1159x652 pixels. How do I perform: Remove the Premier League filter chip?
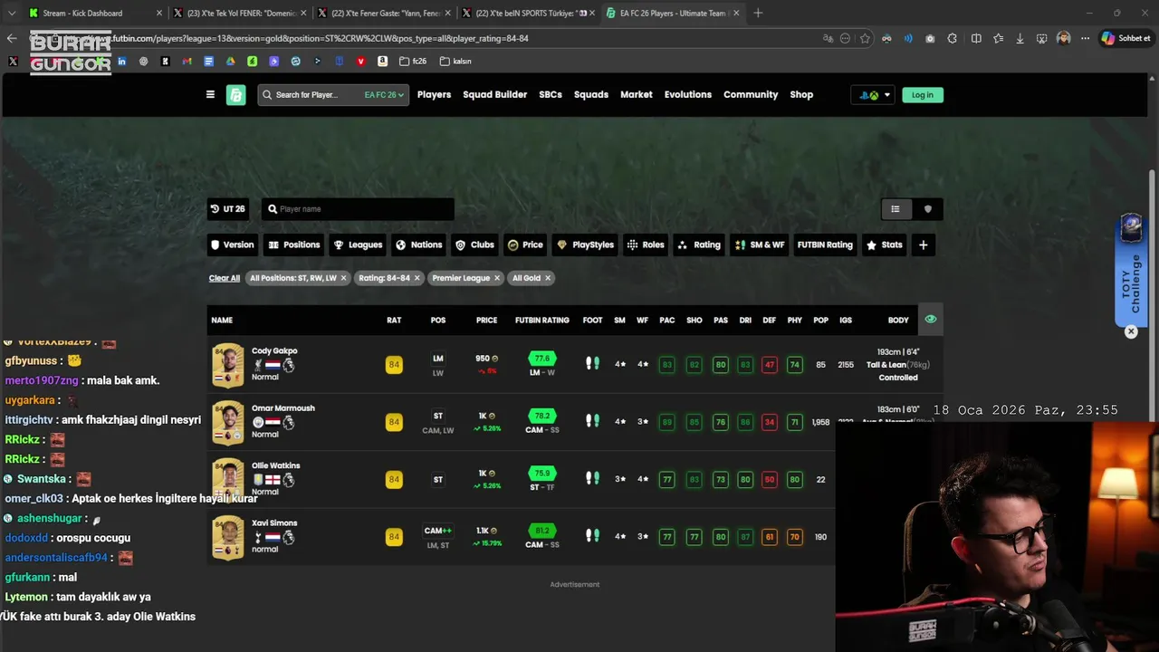click(x=497, y=278)
